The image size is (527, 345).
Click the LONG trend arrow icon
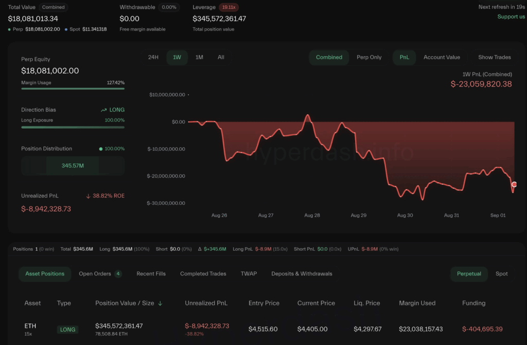104,110
